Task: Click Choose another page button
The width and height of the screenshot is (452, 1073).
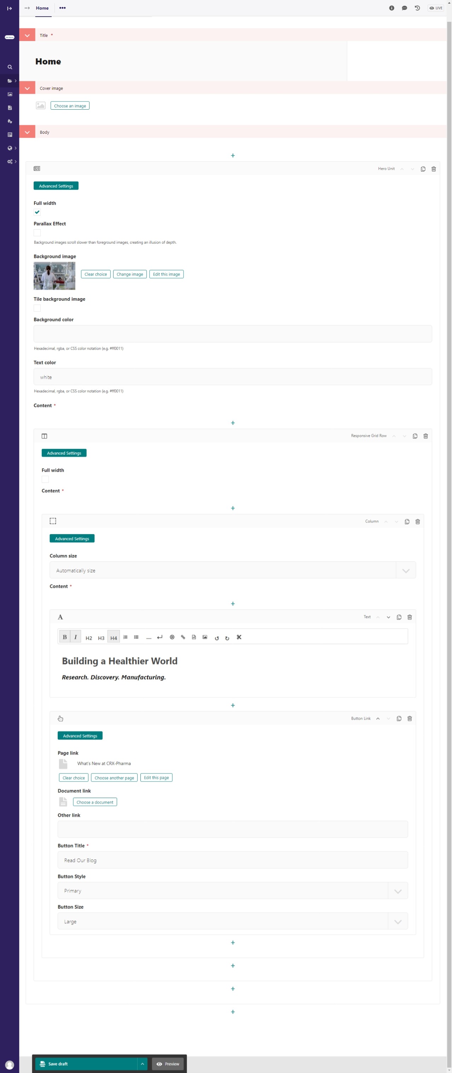Action: [114, 778]
